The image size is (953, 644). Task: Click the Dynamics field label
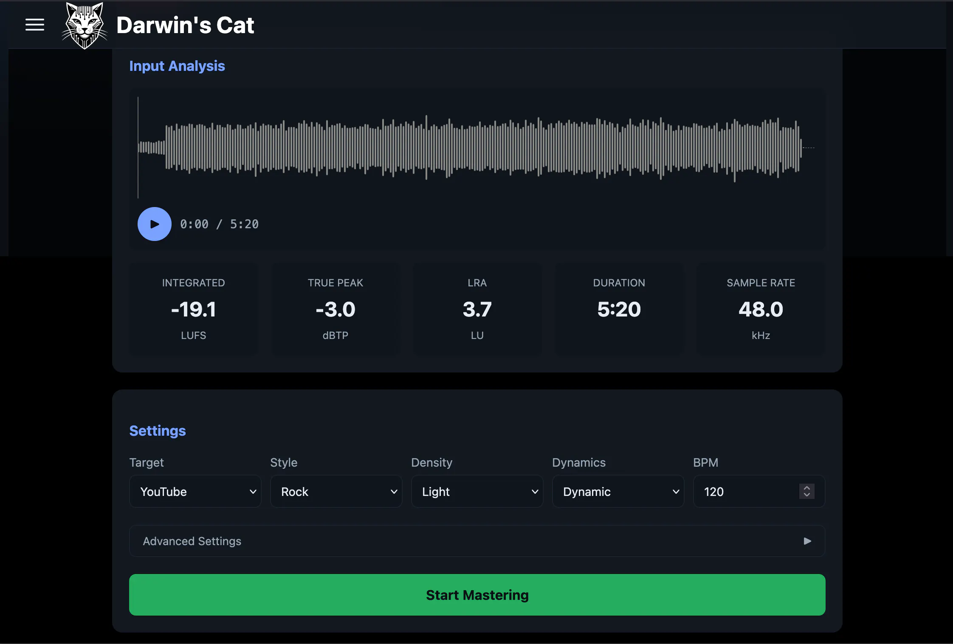(x=579, y=462)
